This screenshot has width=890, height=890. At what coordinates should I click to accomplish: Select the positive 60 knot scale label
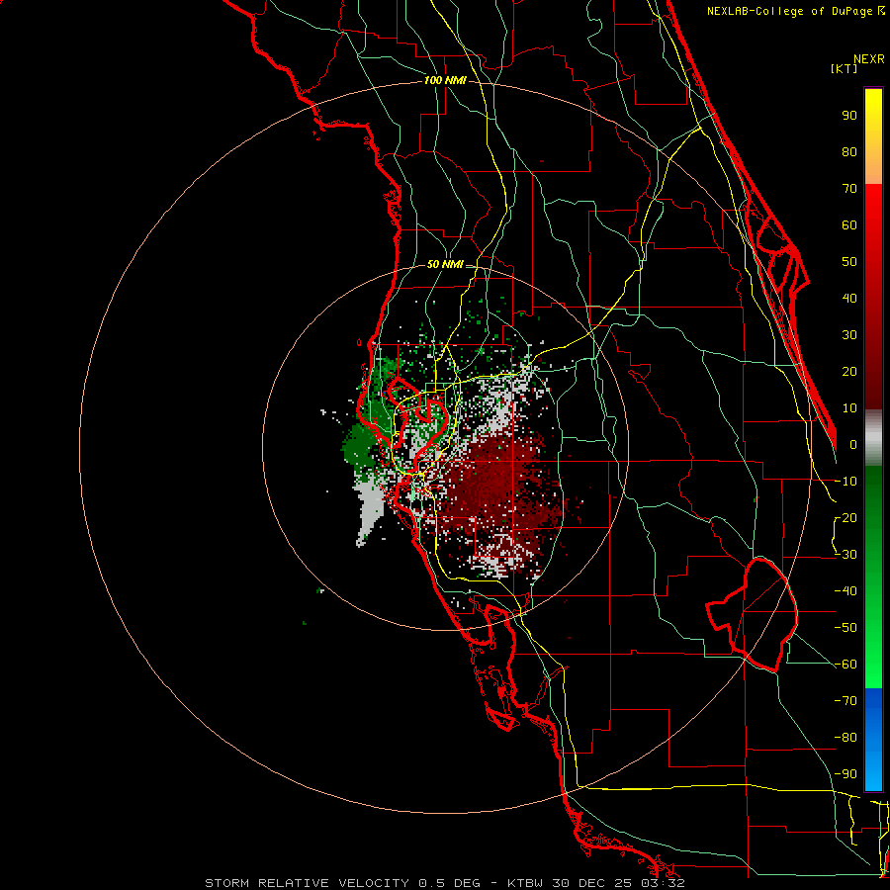[x=849, y=225]
